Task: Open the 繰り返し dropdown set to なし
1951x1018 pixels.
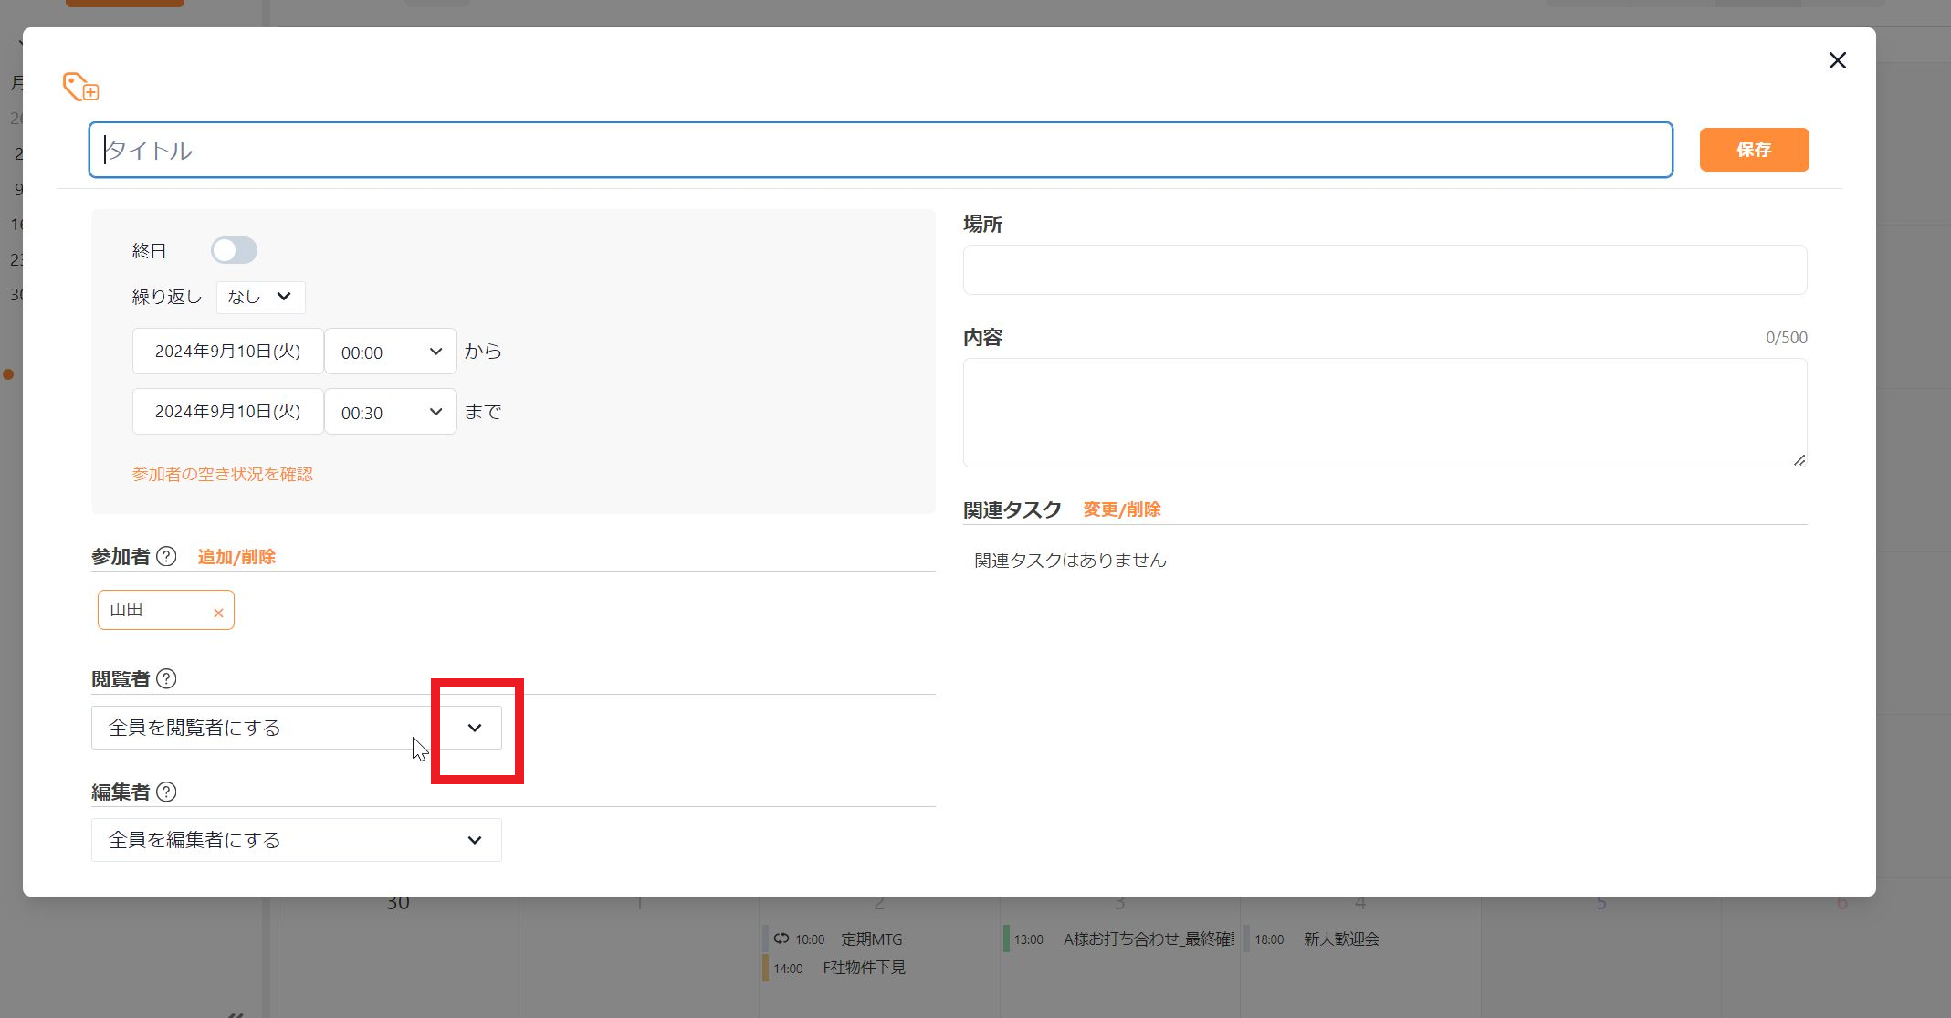Action: pyautogui.click(x=259, y=297)
